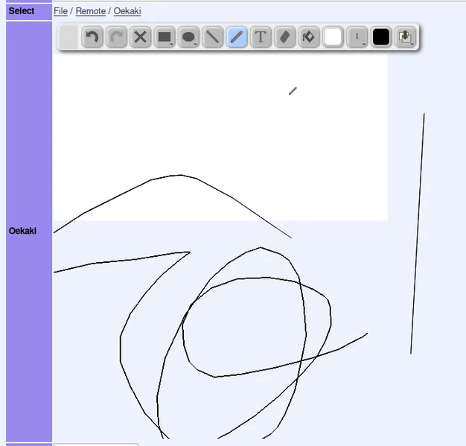466x446 pixels.
Task: Click the Undo arrow icon
Action: point(92,37)
